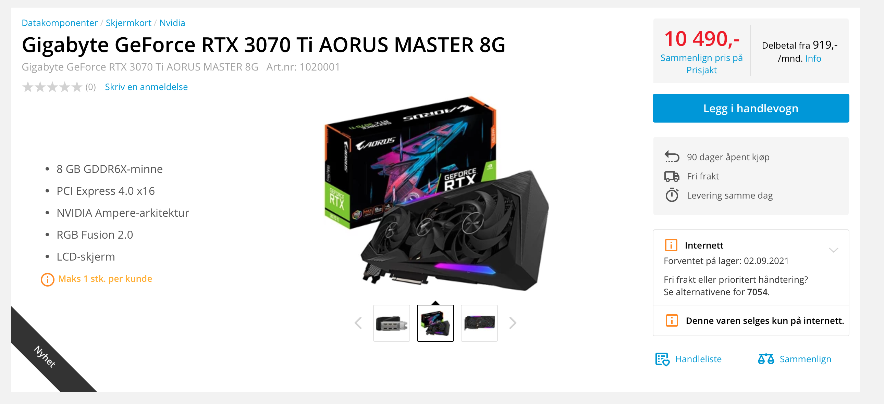Click the Handleliste wishlist icon
The height and width of the screenshot is (404, 884).
pyautogui.click(x=662, y=359)
